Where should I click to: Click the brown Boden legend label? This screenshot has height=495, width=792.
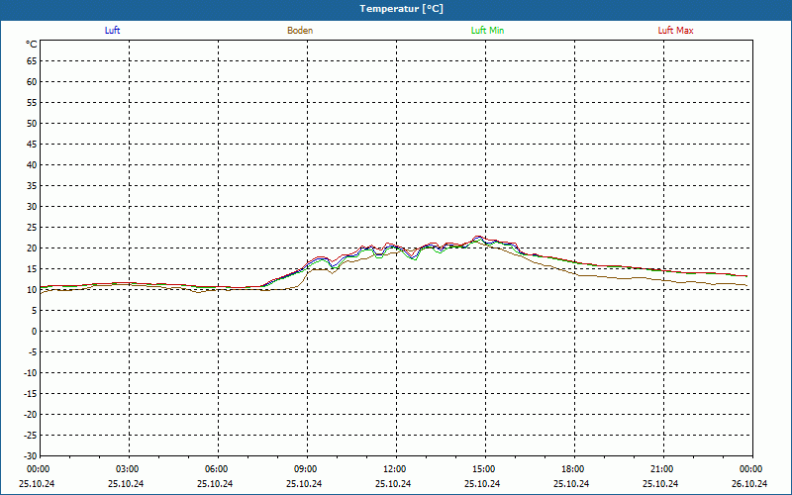point(300,31)
